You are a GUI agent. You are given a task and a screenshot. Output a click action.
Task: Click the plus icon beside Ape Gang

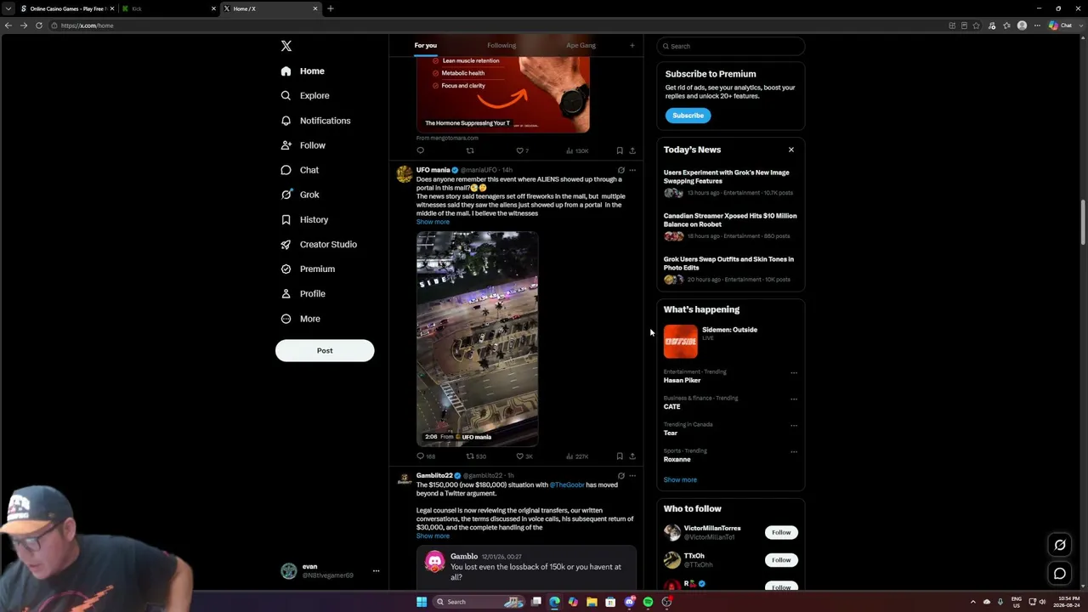click(632, 46)
